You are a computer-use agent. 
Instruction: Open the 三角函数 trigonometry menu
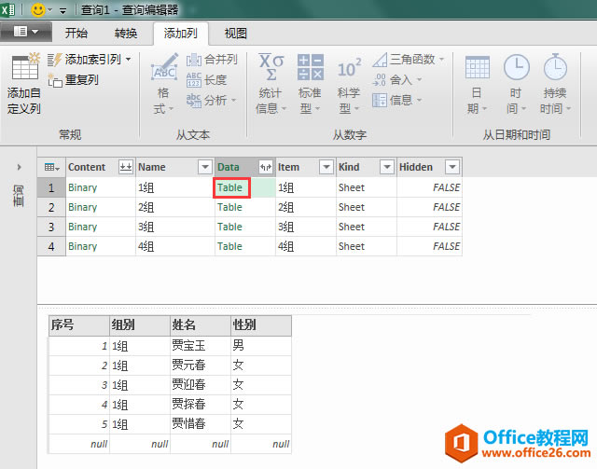(x=409, y=60)
